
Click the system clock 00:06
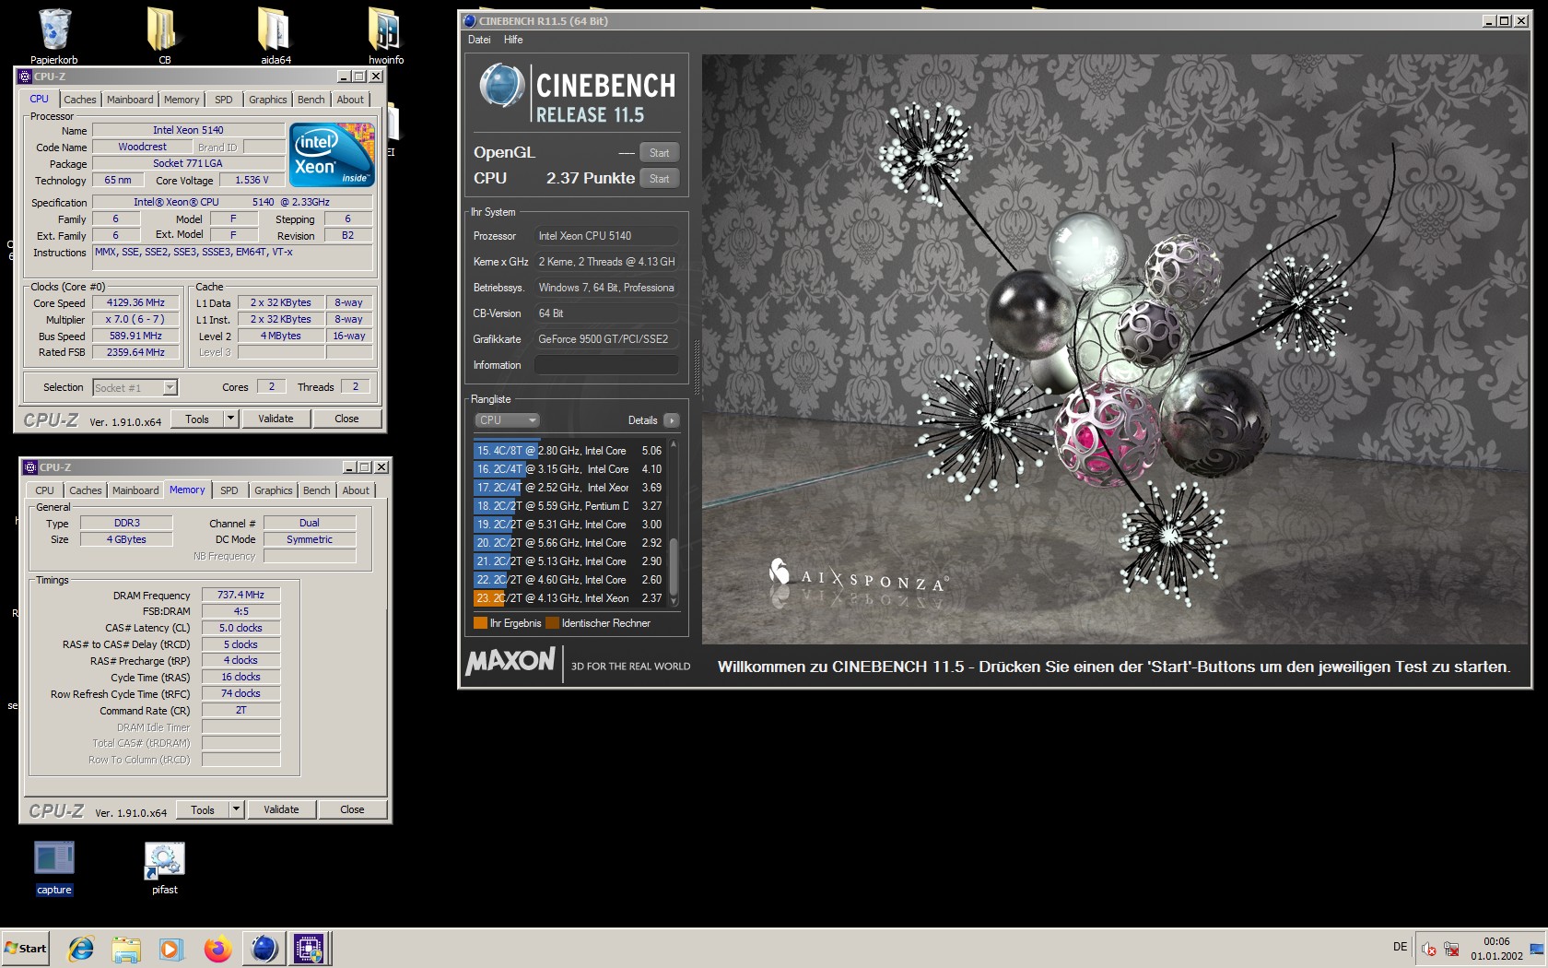(x=1496, y=941)
